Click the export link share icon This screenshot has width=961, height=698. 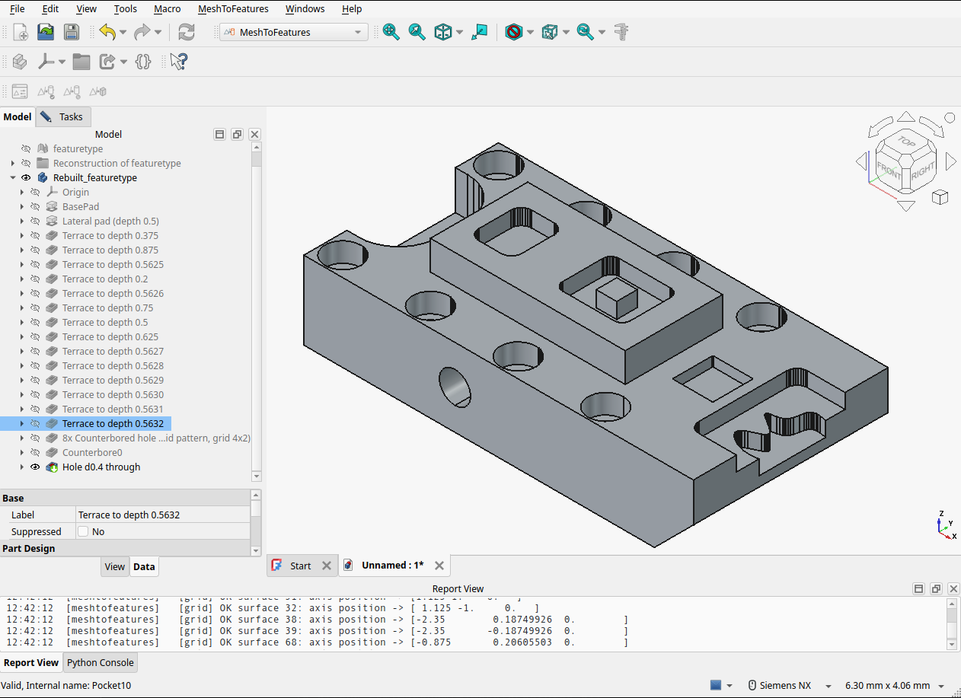[107, 62]
